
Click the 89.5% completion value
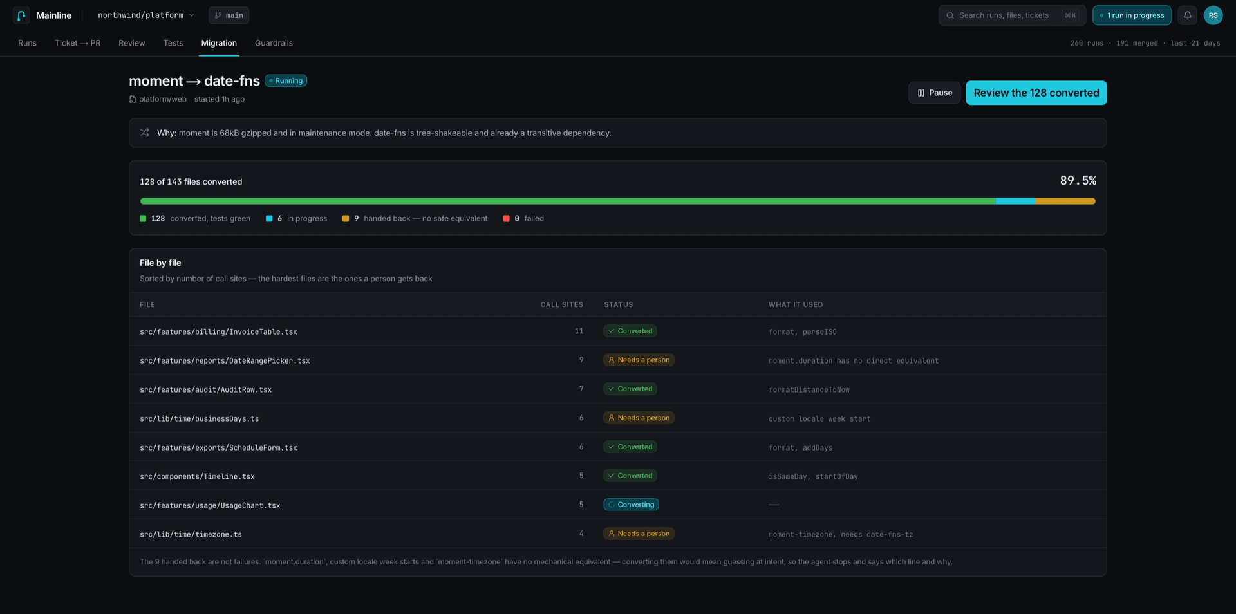point(1078,181)
